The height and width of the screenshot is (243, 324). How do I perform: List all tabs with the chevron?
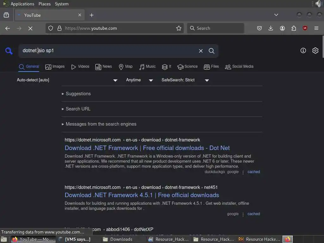point(276,15)
